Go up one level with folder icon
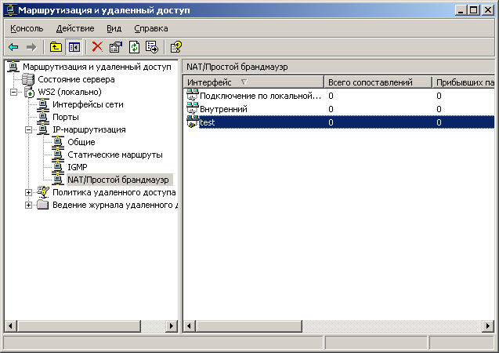499x353 pixels. pyautogui.click(x=56, y=48)
